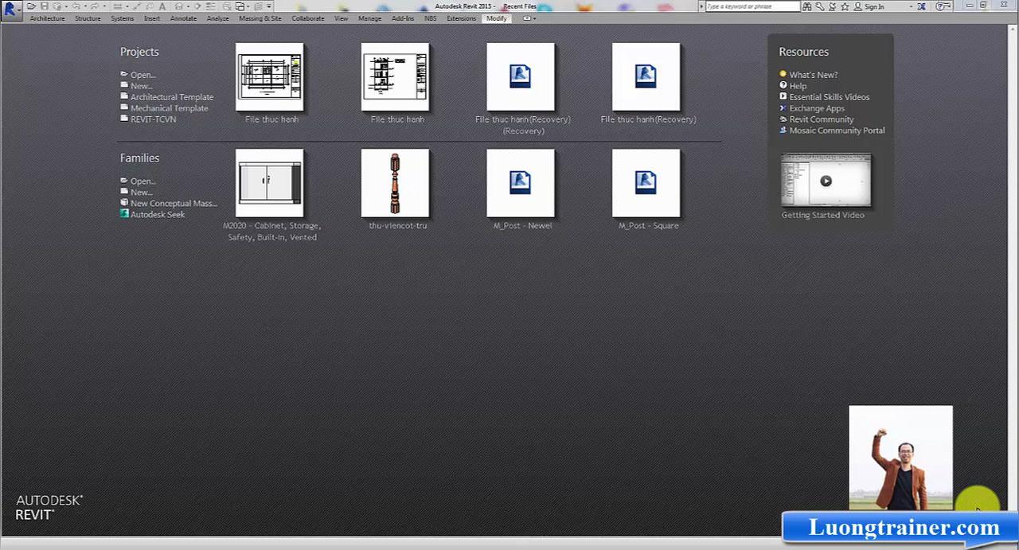Click the Text tool 'A' icon in Quick Access Toolbar
Image resolution: width=1019 pixels, height=550 pixels.
(x=162, y=6)
